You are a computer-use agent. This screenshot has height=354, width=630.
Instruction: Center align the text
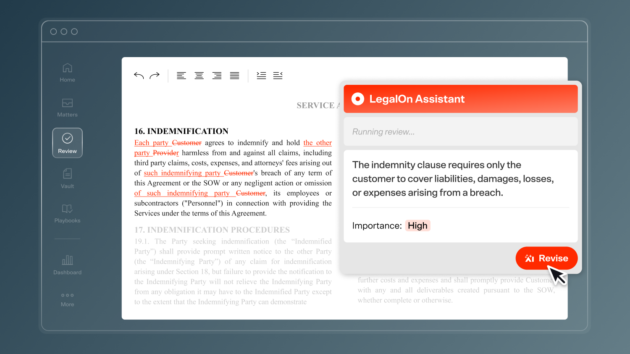[199, 76]
